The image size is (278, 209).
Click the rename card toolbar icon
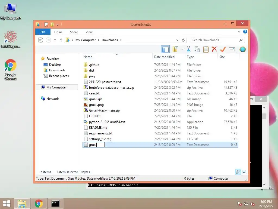pyautogui.click(x=232, y=49)
